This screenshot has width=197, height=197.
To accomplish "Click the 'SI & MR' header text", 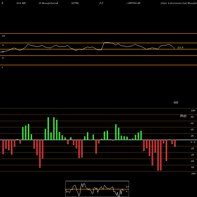I will coord(21,3).
